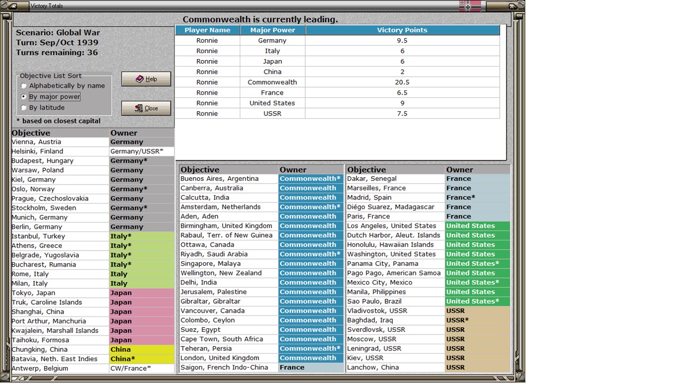This screenshot has height=383, width=682.
Task: Click the Owner header above France entries
Action: pyautogui.click(x=478, y=170)
